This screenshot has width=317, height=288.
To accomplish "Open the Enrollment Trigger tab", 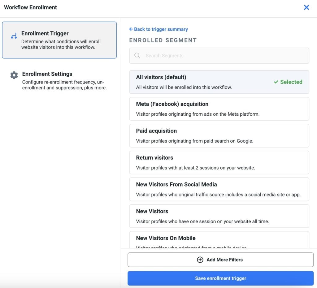I will tap(59, 40).
